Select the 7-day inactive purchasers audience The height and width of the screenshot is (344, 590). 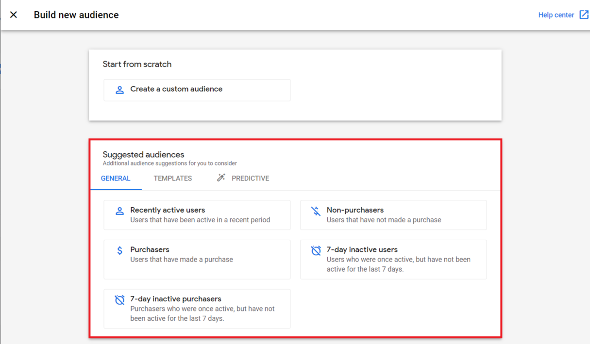(197, 309)
